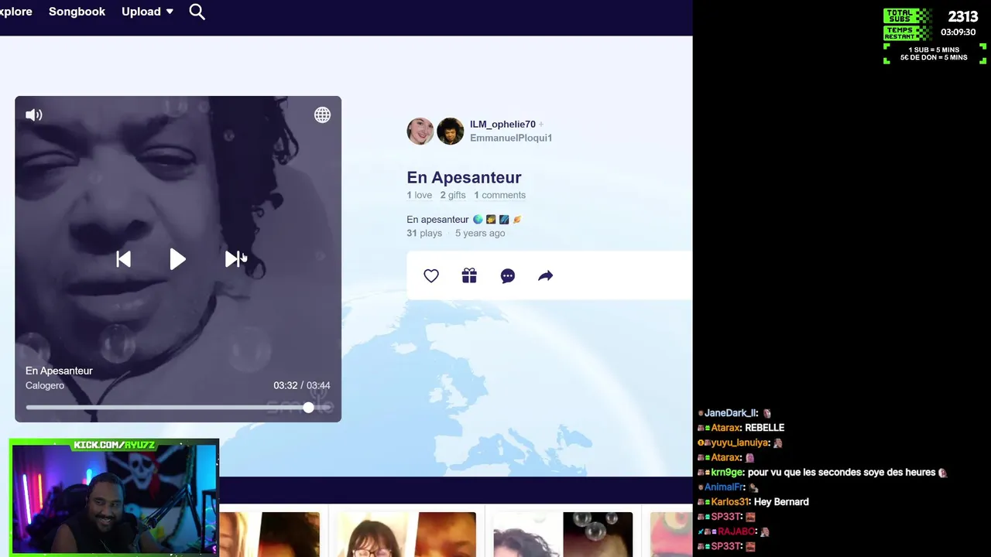
Task: Click the 31 plays text
Action: [x=424, y=233]
